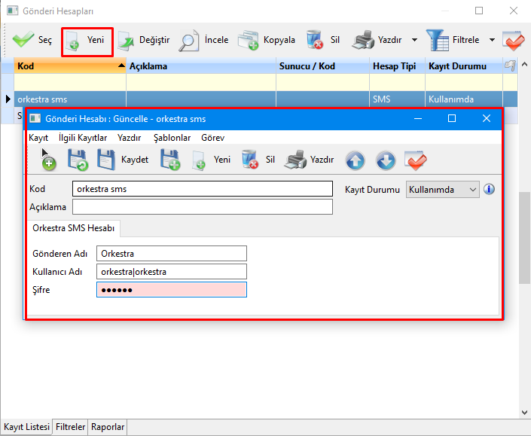531x436 pixels.
Task: Open the İlgili Kayıtlar menu
Action: click(83, 138)
